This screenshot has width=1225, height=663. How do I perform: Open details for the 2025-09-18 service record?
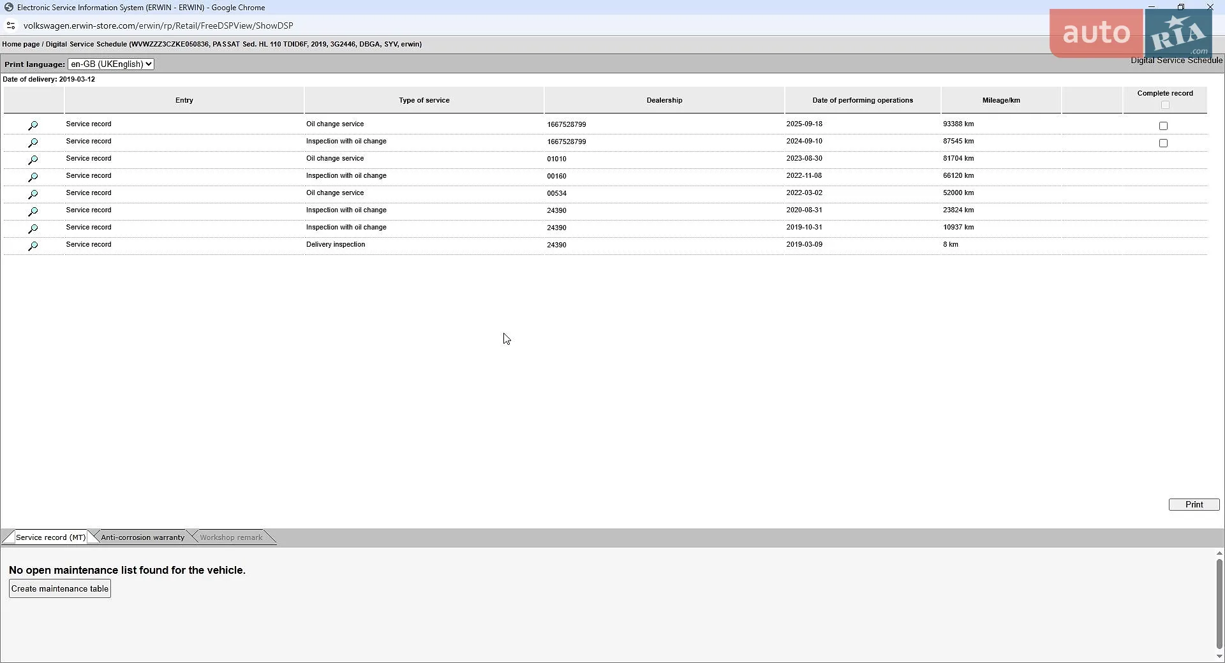coord(33,126)
